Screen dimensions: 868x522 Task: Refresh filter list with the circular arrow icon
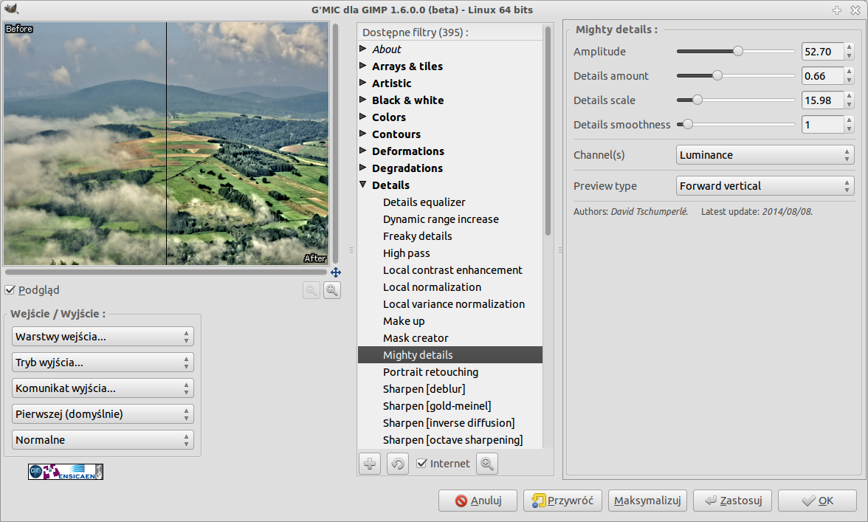click(397, 464)
